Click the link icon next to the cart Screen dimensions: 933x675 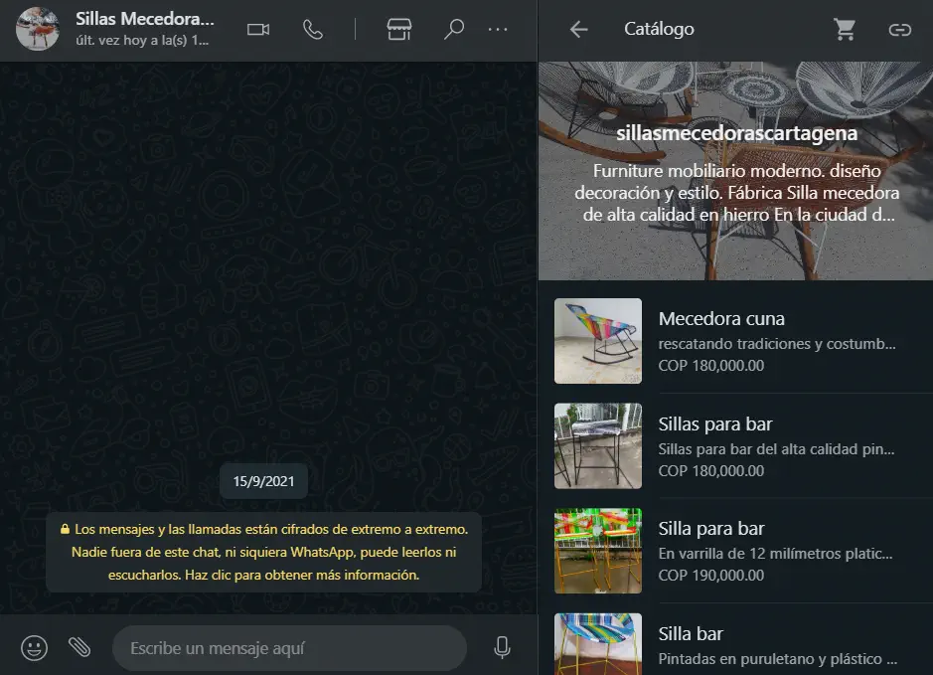900,29
